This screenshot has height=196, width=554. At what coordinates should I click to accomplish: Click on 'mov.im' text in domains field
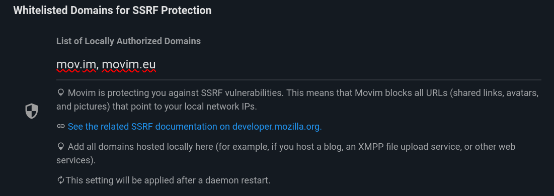coord(76,65)
